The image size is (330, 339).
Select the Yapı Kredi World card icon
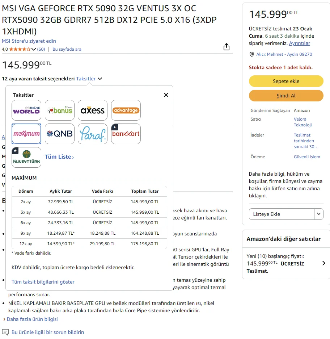coord(26,110)
